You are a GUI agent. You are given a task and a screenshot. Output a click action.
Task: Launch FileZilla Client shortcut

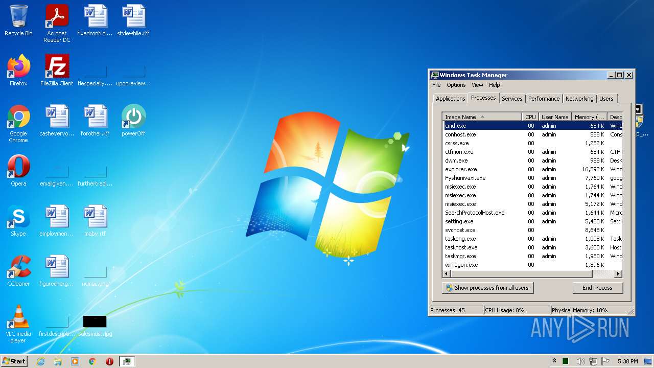[57, 71]
